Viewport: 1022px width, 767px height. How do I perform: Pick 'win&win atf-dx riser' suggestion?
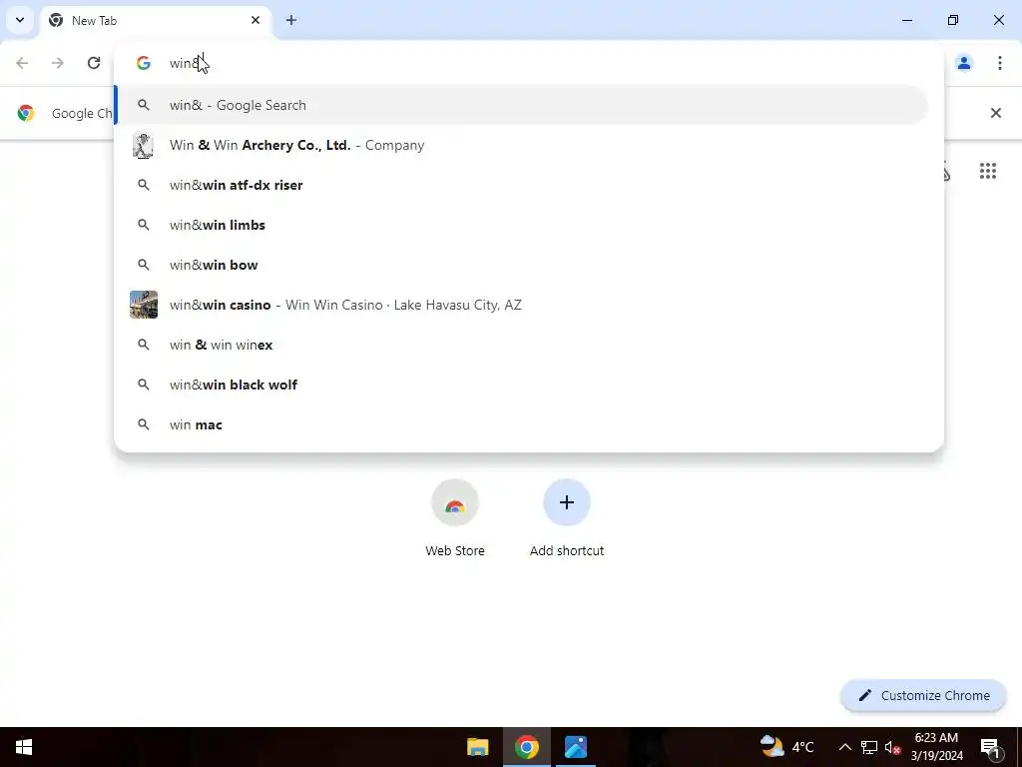pos(521,185)
